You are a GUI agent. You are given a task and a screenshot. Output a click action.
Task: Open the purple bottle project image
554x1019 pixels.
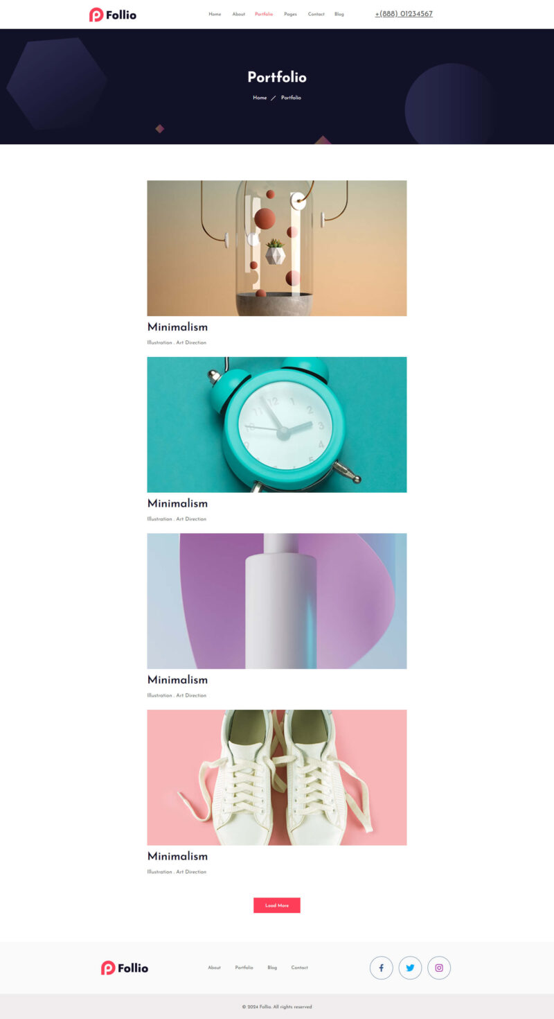[277, 601]
